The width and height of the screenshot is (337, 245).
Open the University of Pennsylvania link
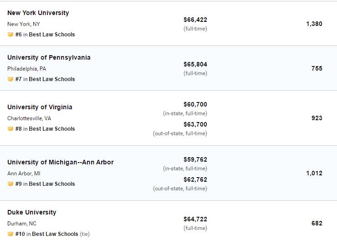point(49,57)
